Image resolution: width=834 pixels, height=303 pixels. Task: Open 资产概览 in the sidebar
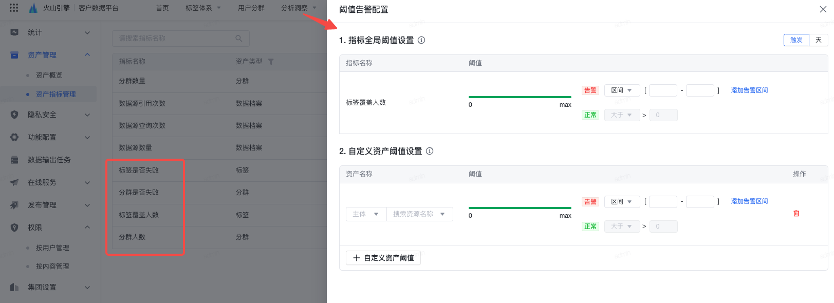[x=49, y=75]
